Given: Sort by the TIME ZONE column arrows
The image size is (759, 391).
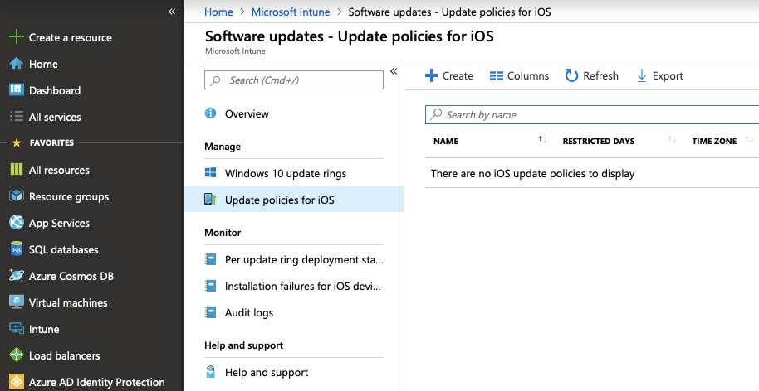Looking at the screenshot, I should point(749,140).
